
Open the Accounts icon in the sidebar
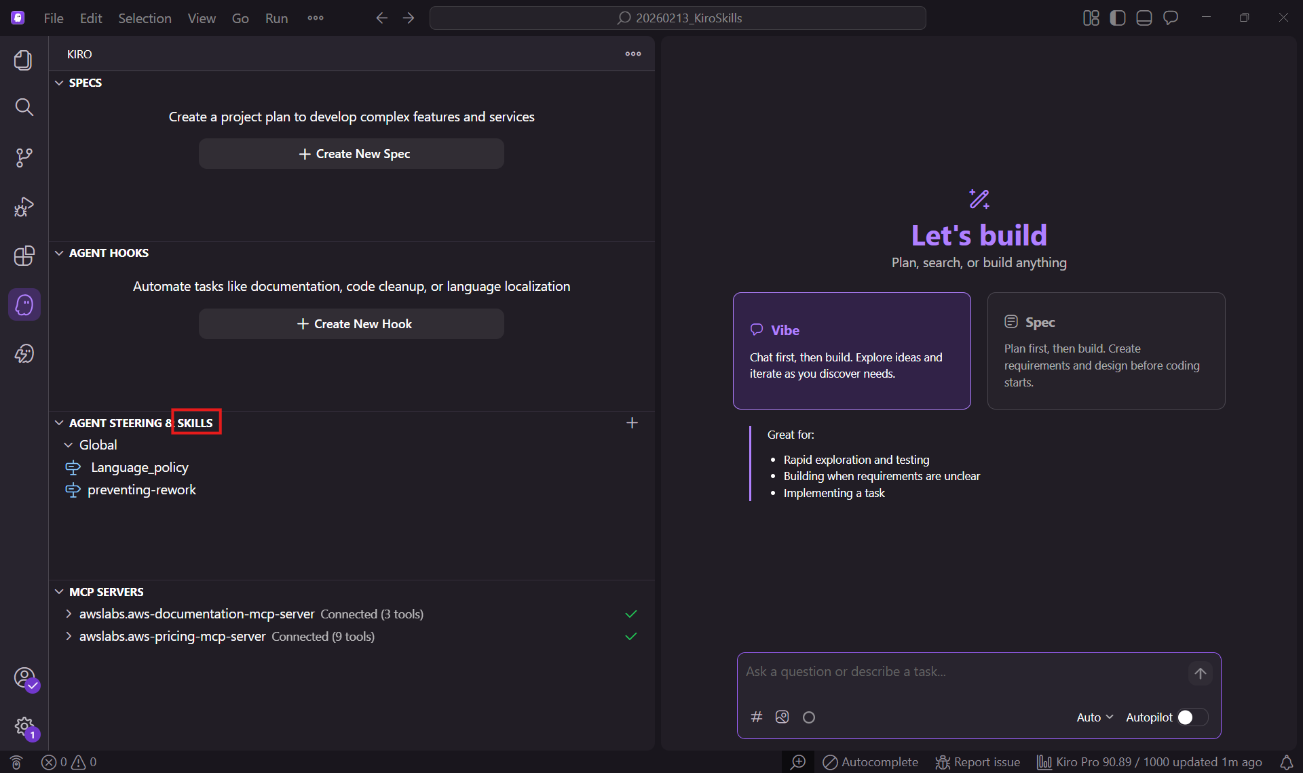tap(24, 677)
